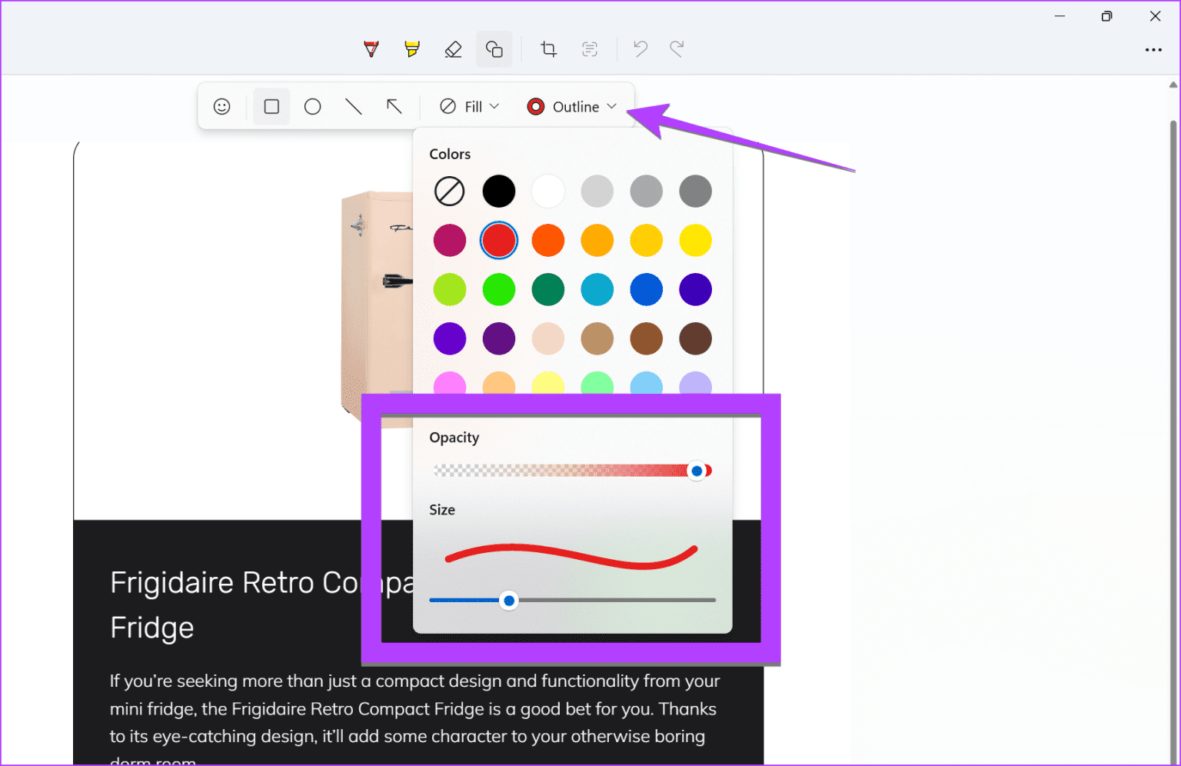1181x766 pixels.
Task: Pick the bright yellow swatch
Action: click(x=696, y=241)
